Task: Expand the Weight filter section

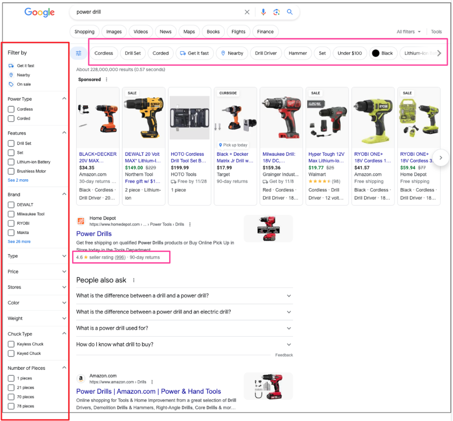Action: (64, 318)
